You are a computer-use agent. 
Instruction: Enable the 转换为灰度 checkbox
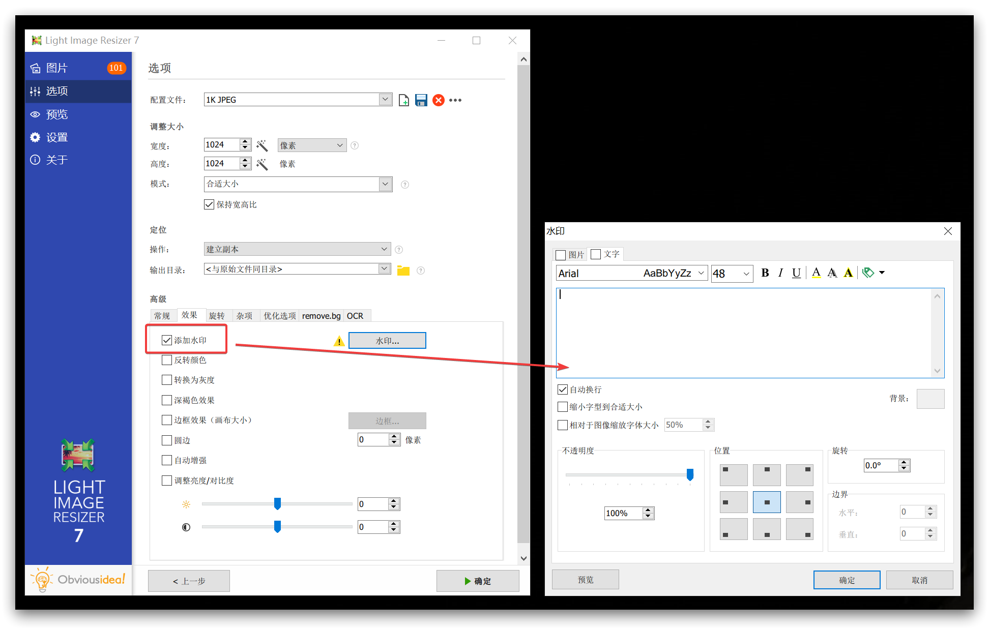167,380
